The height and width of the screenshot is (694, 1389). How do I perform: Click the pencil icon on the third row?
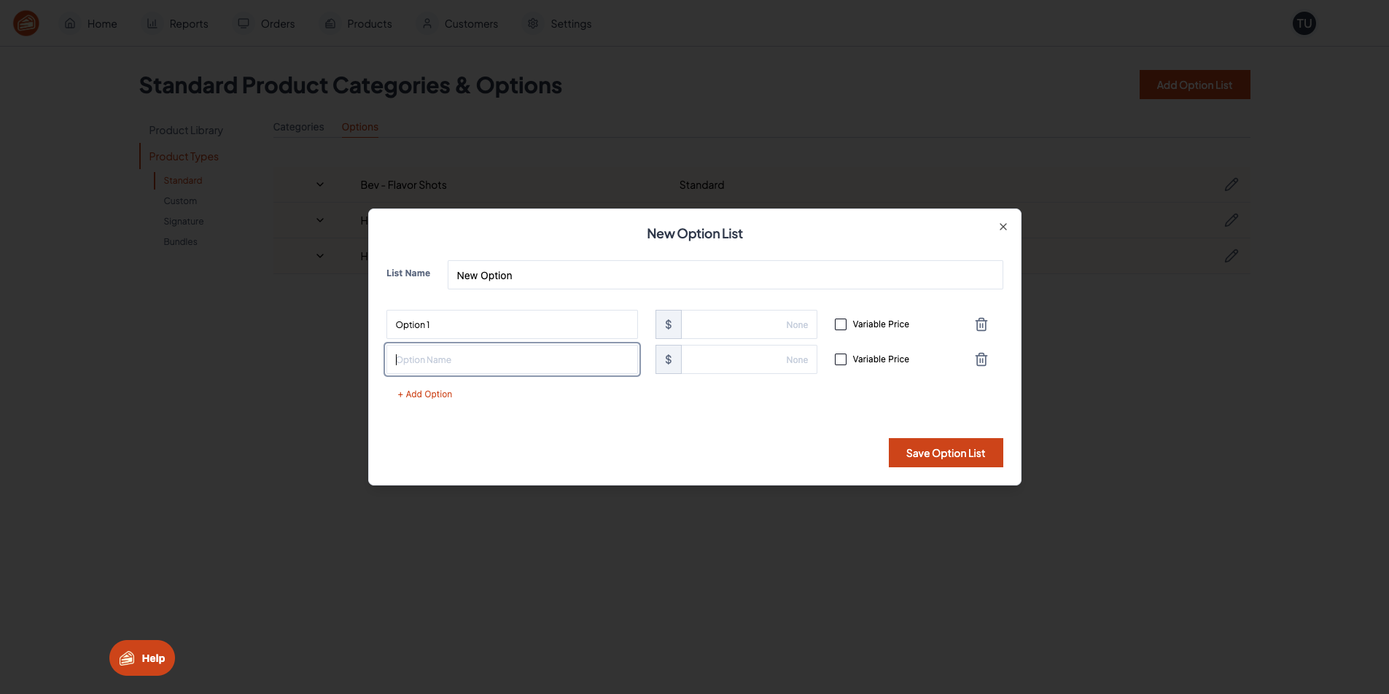(1232, 256)
